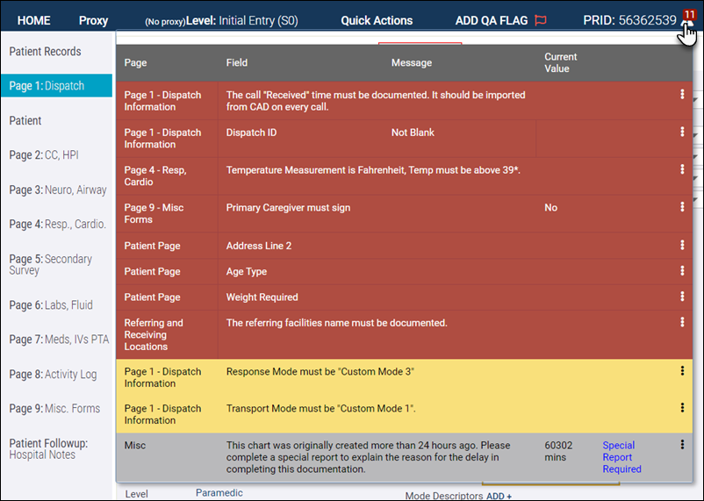Open options menu for Primary Caregiver row

click(682, 207)
